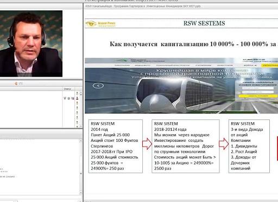Click the second input field of website form
The width and height of the screenshot is (278, 202).
258,92
